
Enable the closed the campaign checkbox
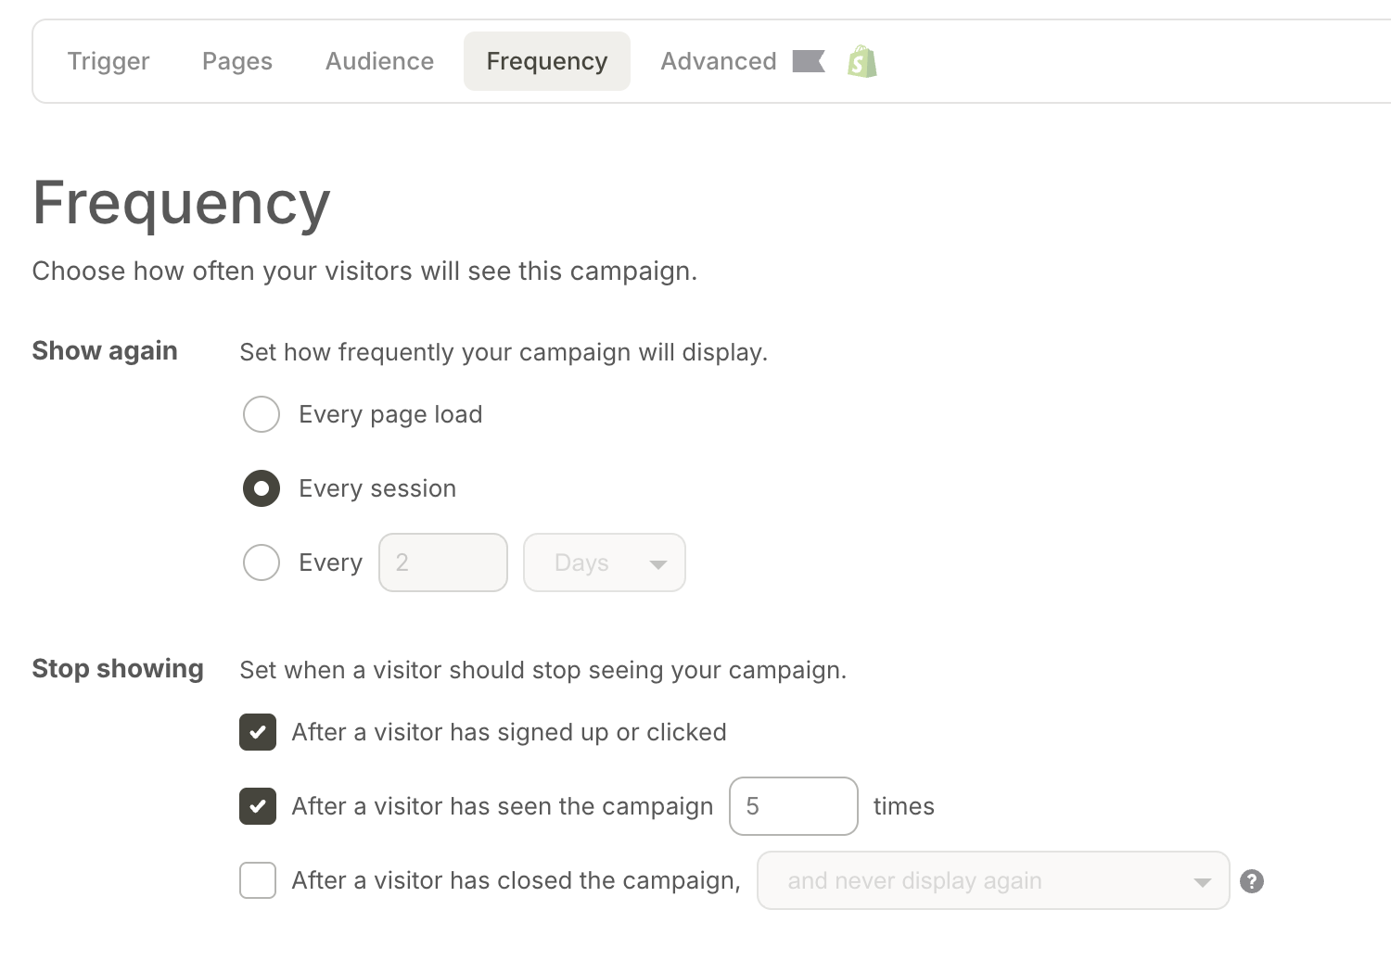pos(258,880)
